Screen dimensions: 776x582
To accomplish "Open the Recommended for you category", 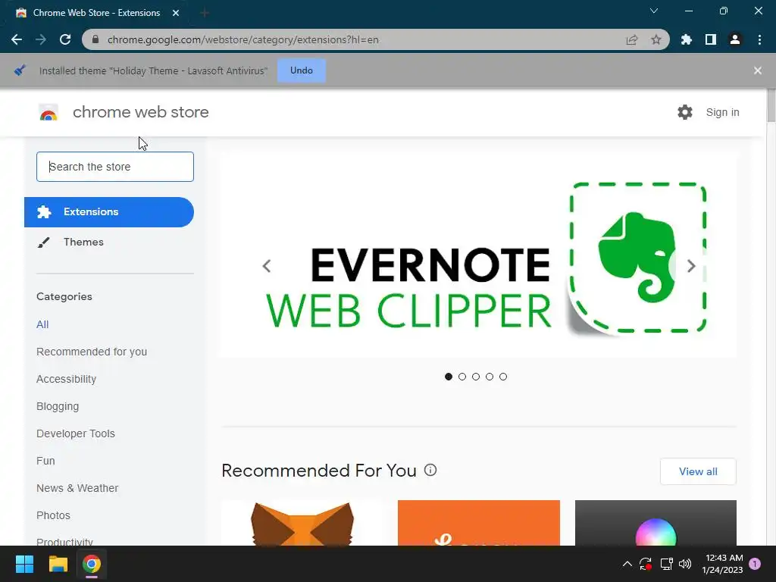I will (92, 352).
